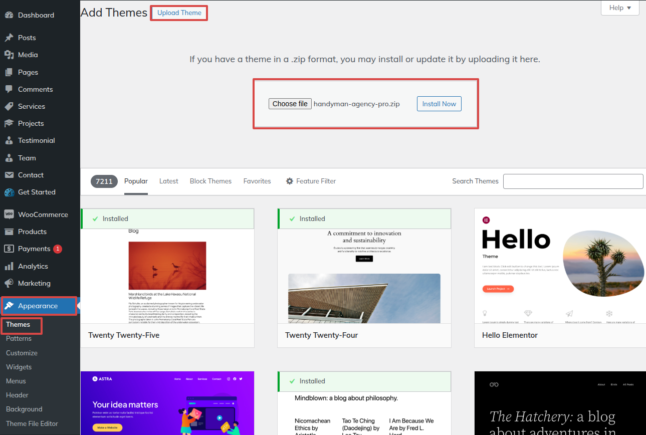The width and height of the screenshot is (646, 435).
Task: Open the Customize submenu item
Action: [22, 353]
